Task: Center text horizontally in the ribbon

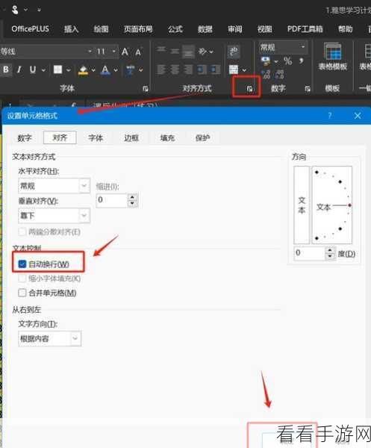Action: pyautogui.click(x=175, y=69)
